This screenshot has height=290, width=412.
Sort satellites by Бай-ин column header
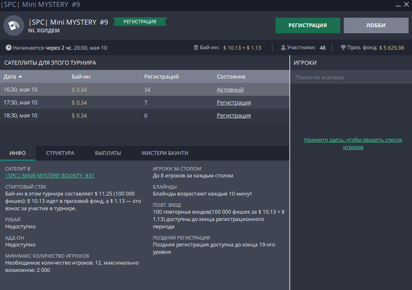(81, 77)
